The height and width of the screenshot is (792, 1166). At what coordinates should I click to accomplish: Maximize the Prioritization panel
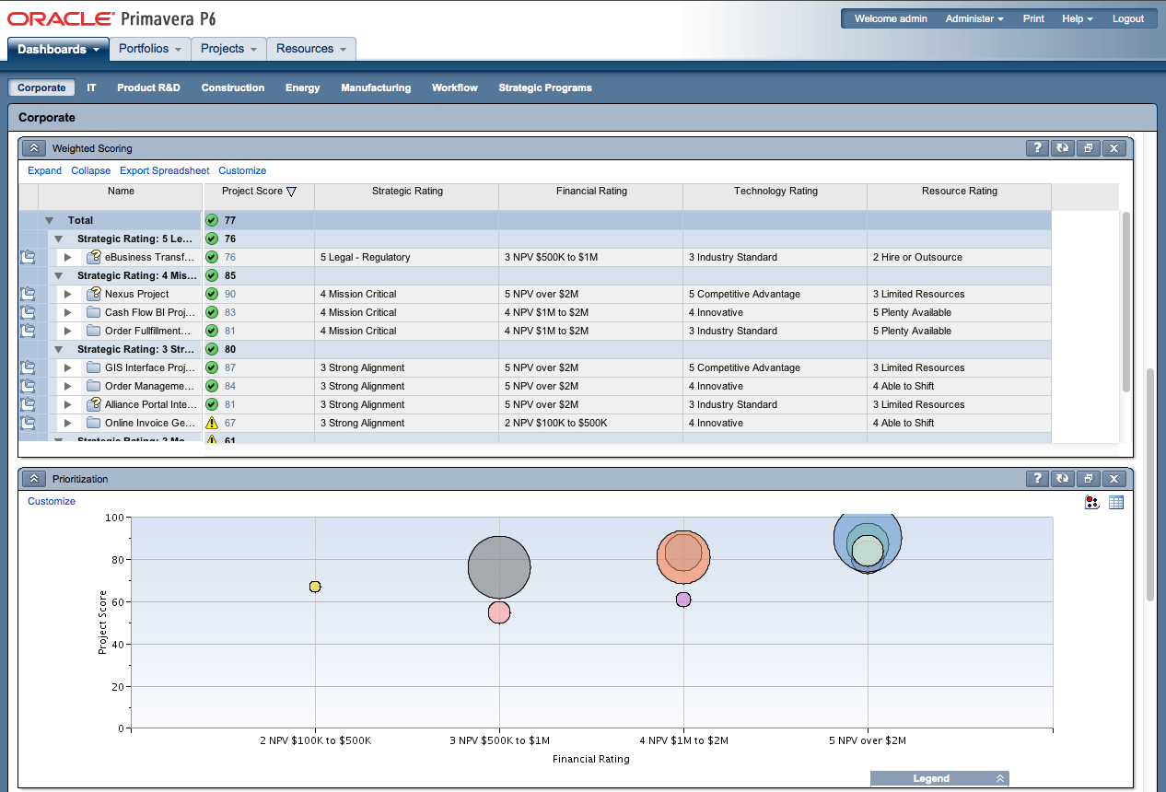1088,479
